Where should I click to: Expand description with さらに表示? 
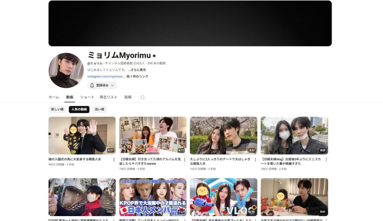coord(137,70)
